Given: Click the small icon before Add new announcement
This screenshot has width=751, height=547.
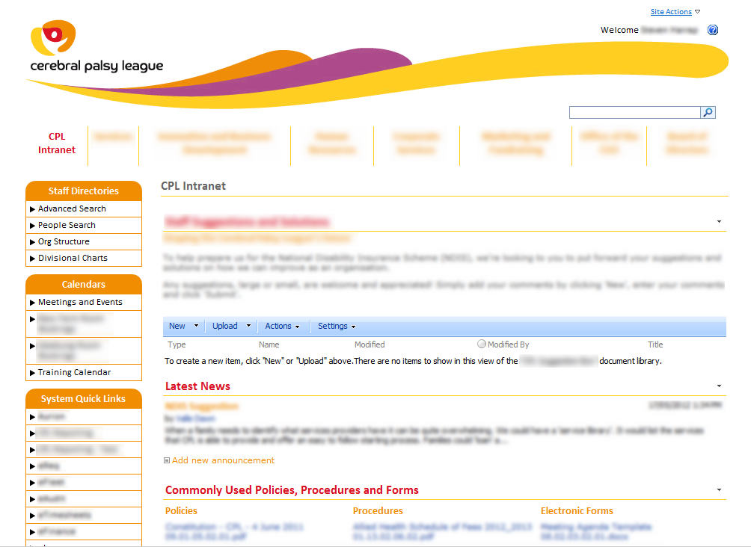Looking at the screenshot, I should [167, 460].
